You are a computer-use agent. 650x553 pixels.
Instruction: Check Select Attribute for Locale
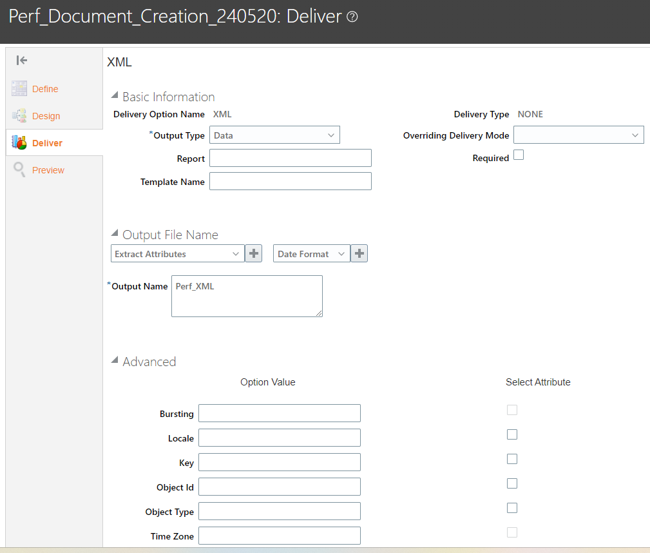pyautogui.click(x=512, y=434)
